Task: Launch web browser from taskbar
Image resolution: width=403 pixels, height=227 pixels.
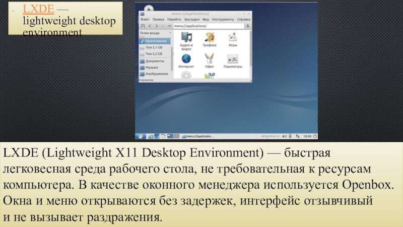Action: (157, 136)
